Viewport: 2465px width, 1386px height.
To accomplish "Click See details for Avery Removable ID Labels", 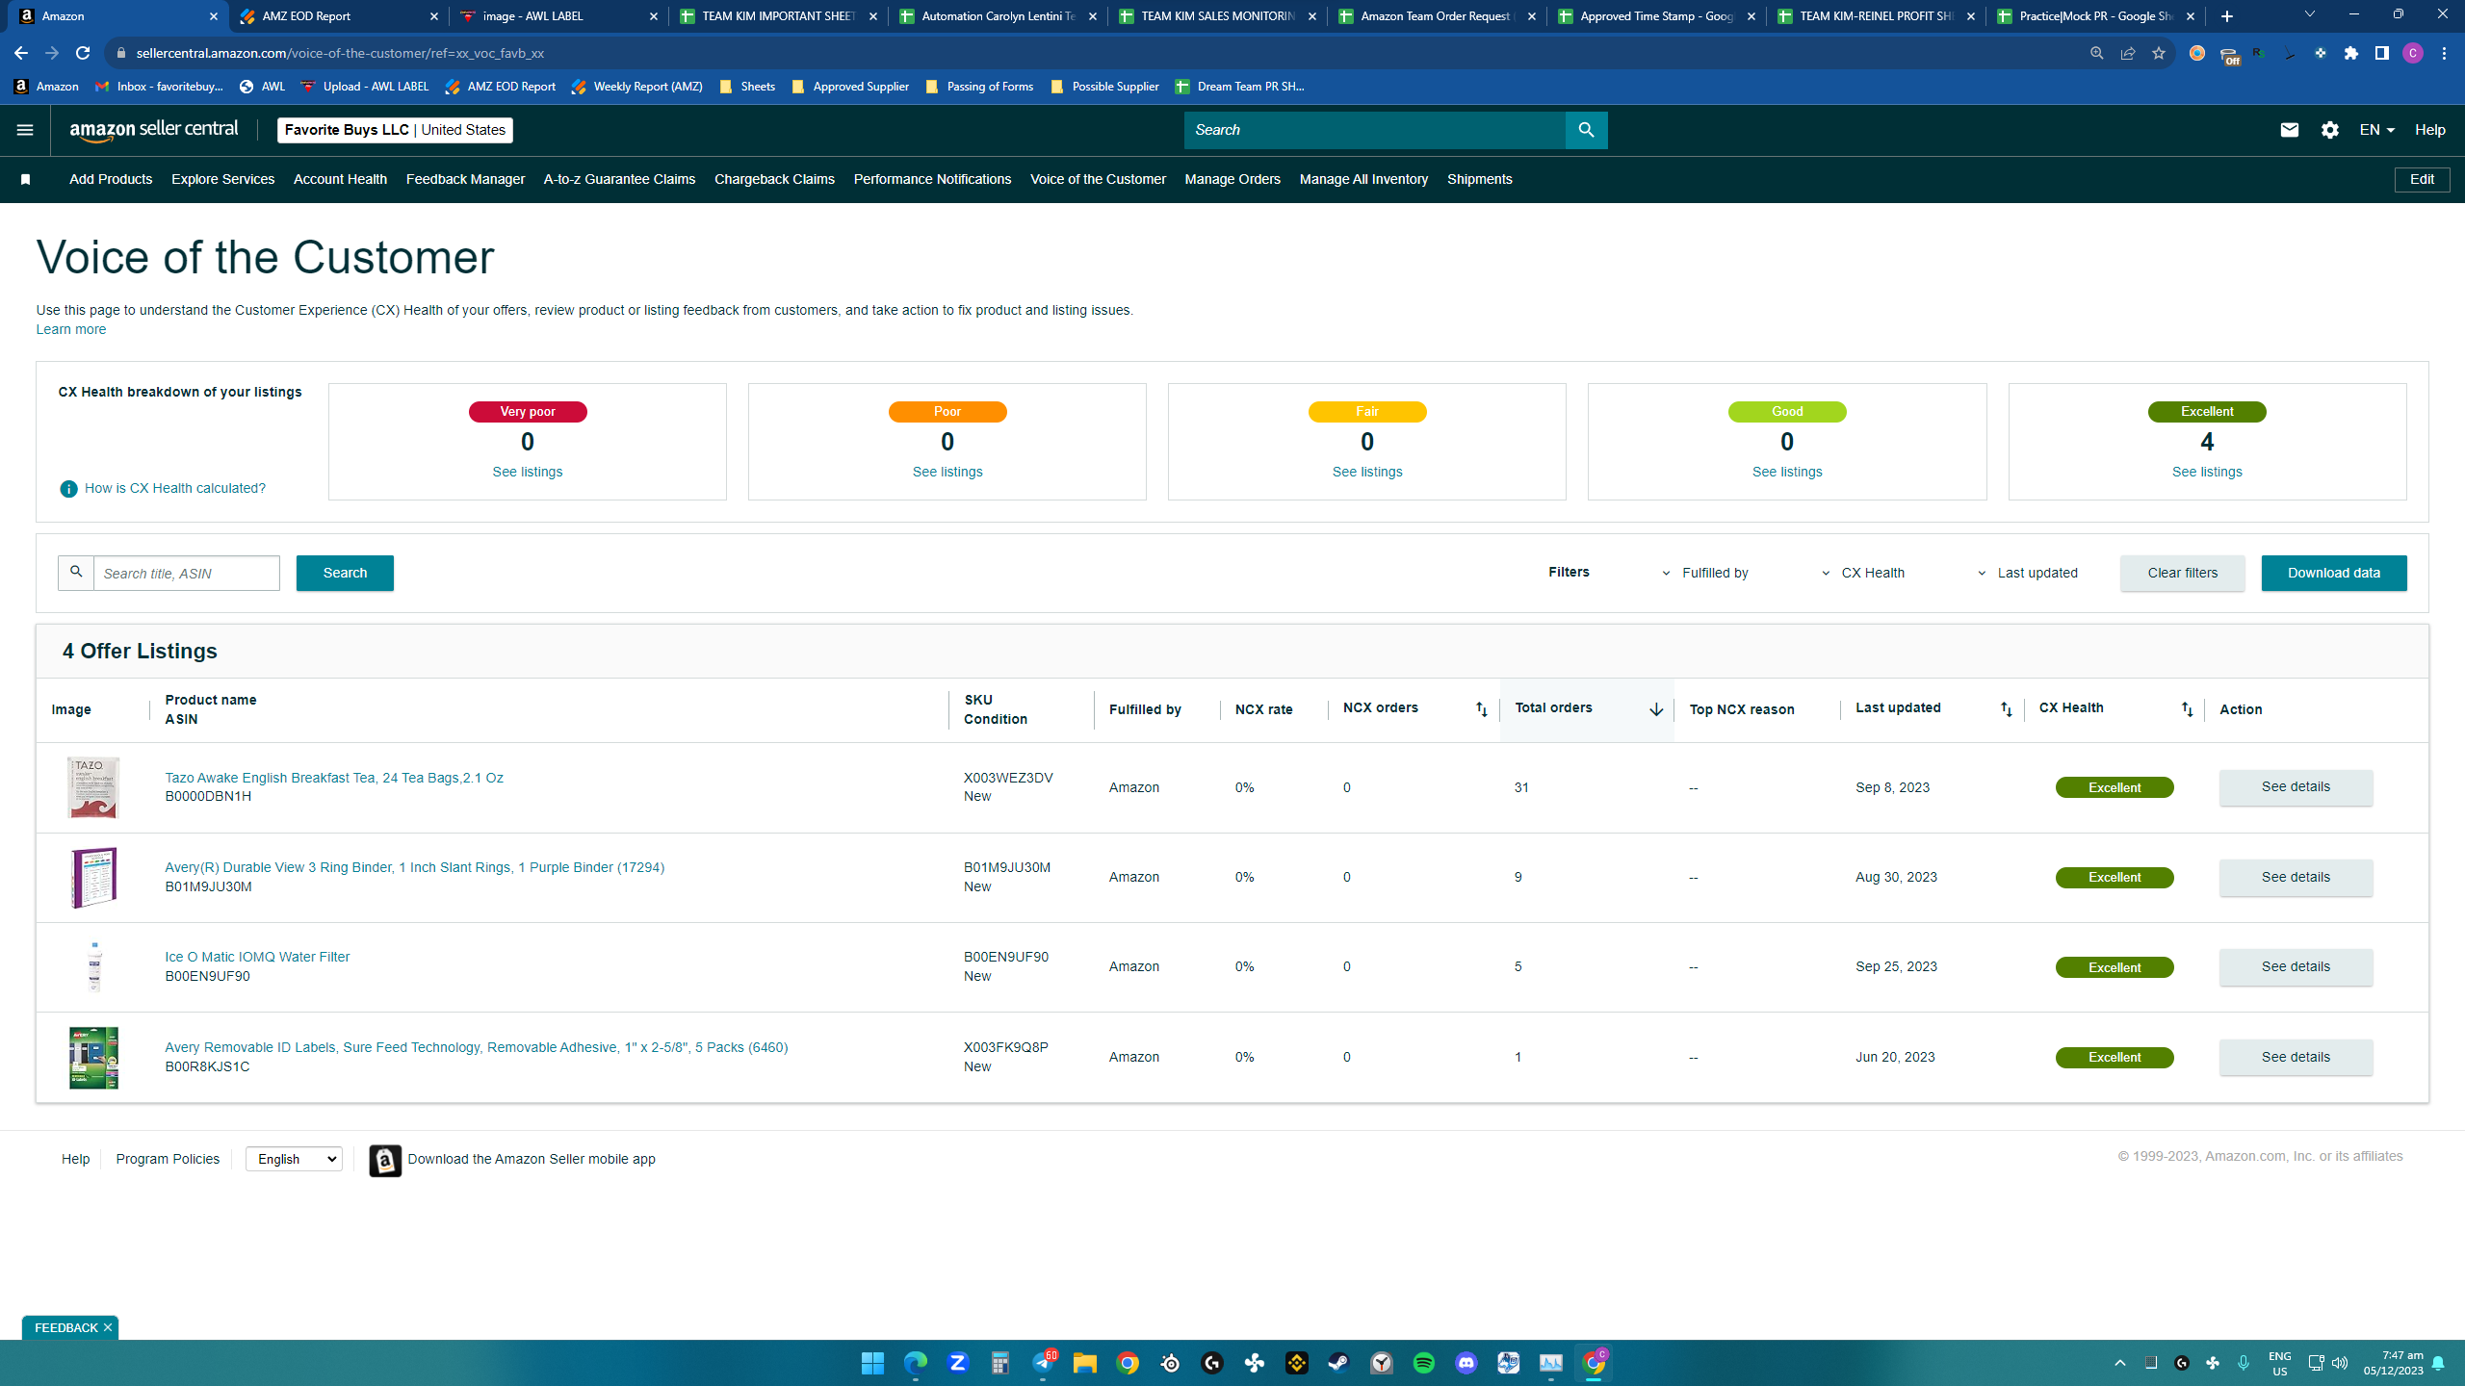I will [x=2296, y=1057].
